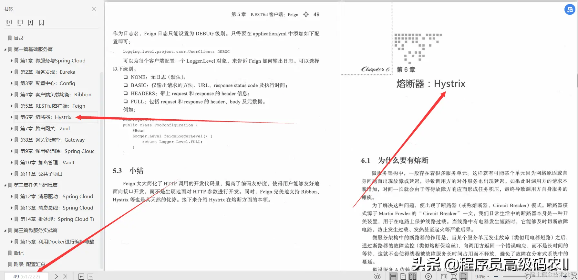Viewport: 578px width, 280px height.
Task: Open 第11章 公共子项目
Action: click(41, 174)
